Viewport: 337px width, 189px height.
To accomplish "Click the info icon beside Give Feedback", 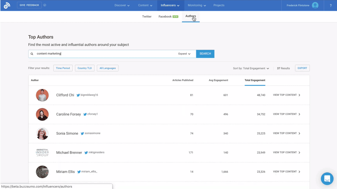I will (45, 5).
